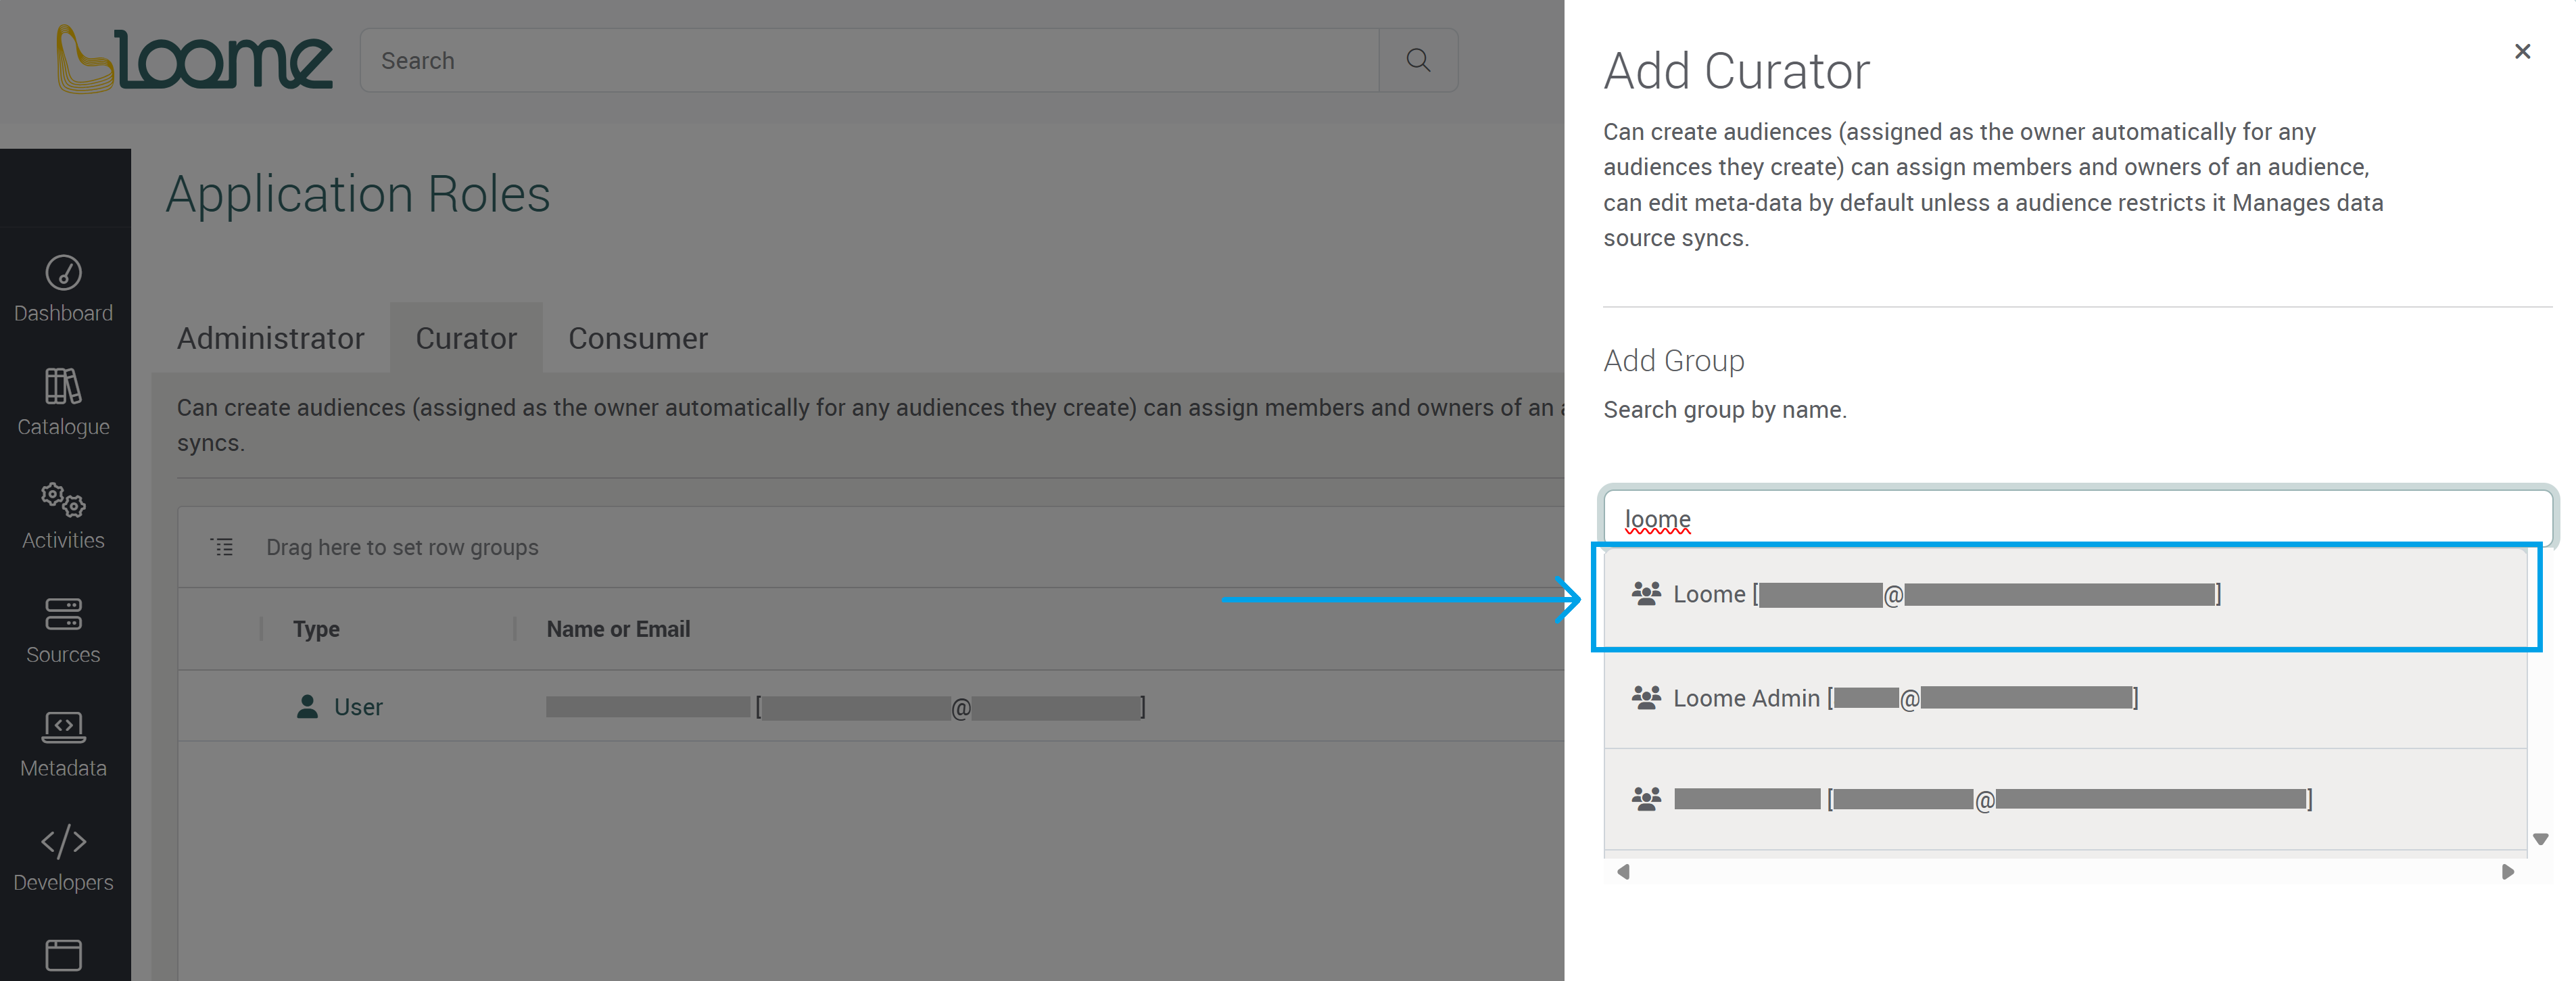
Task: Switch to the Consumer tab
Action: [x=638, y=338]
